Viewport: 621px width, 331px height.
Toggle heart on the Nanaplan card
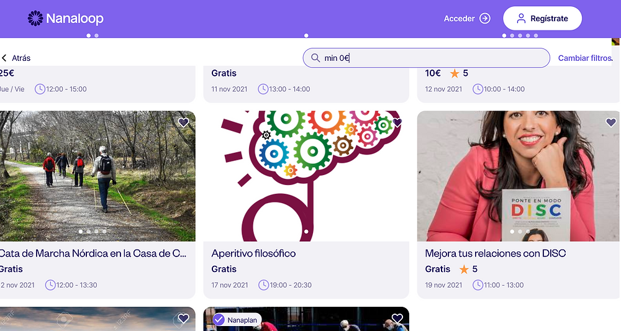click(397, 318)
